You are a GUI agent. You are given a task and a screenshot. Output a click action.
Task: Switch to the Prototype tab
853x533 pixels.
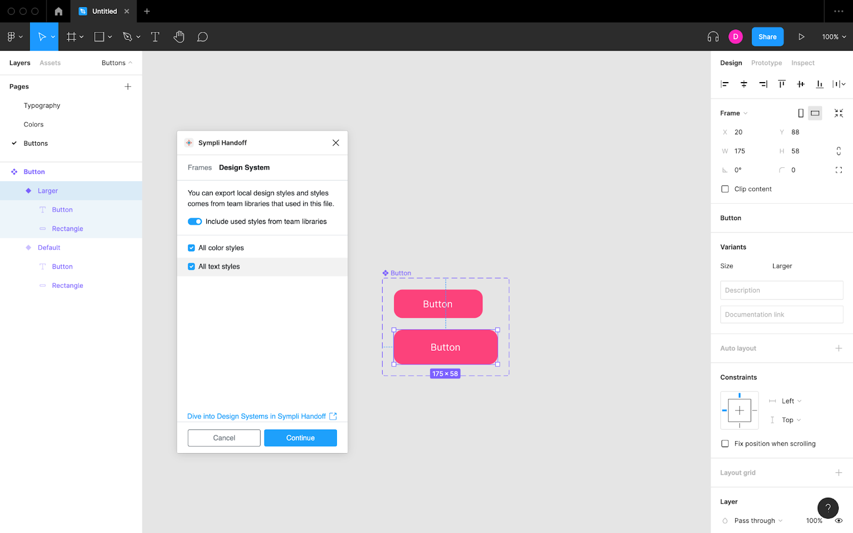pos(766,63)
